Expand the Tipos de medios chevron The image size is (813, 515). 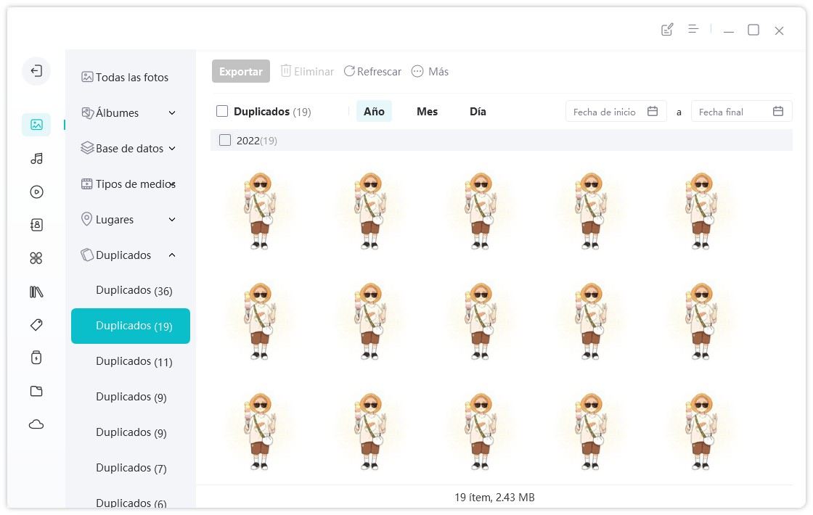pos(173,184)
